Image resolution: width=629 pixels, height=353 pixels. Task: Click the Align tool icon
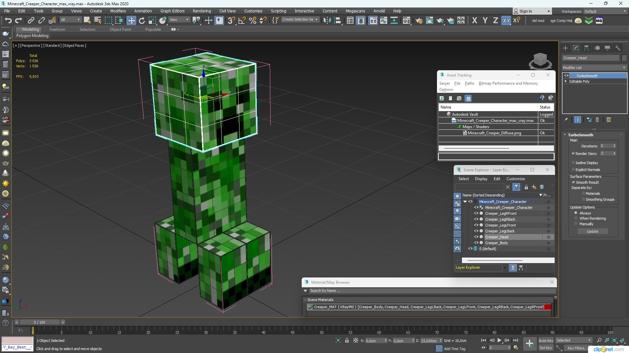[x=337, y=21]
